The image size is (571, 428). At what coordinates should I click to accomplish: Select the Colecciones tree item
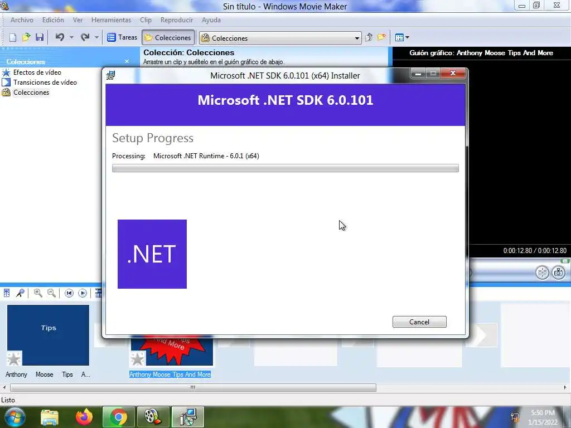[31, 93]
